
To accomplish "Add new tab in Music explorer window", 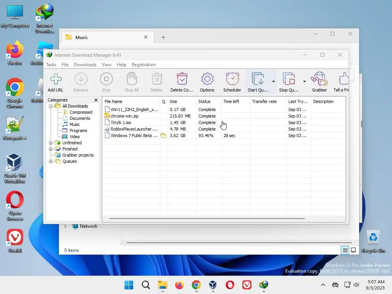I will click(163, 38).
